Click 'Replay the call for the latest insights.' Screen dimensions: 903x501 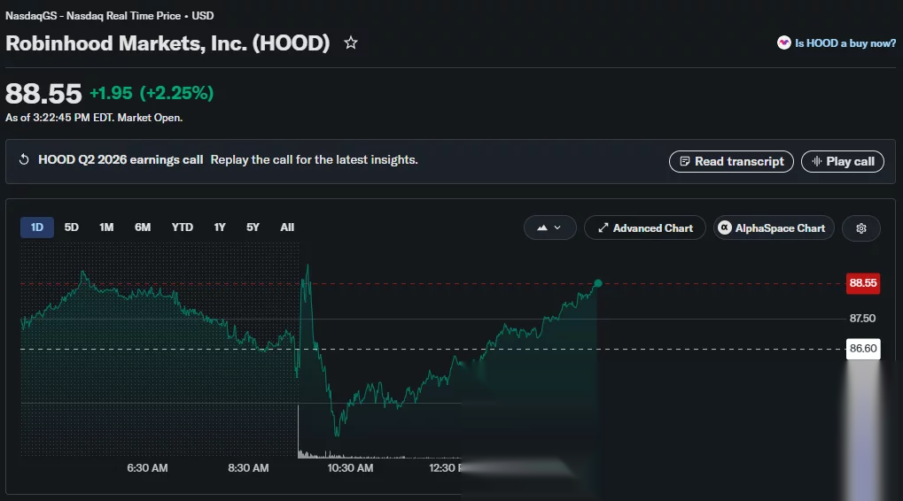[314, 160]
